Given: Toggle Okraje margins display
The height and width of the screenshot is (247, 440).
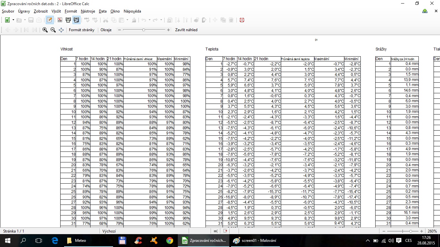Looking at the screenshot, I should [x=106, y=30].
